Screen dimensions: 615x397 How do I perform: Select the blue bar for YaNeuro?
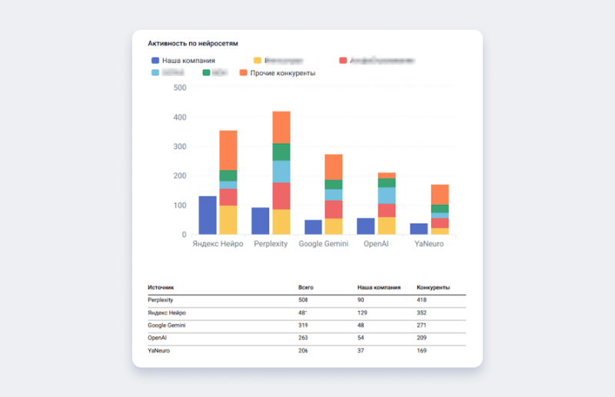point(419,229)
